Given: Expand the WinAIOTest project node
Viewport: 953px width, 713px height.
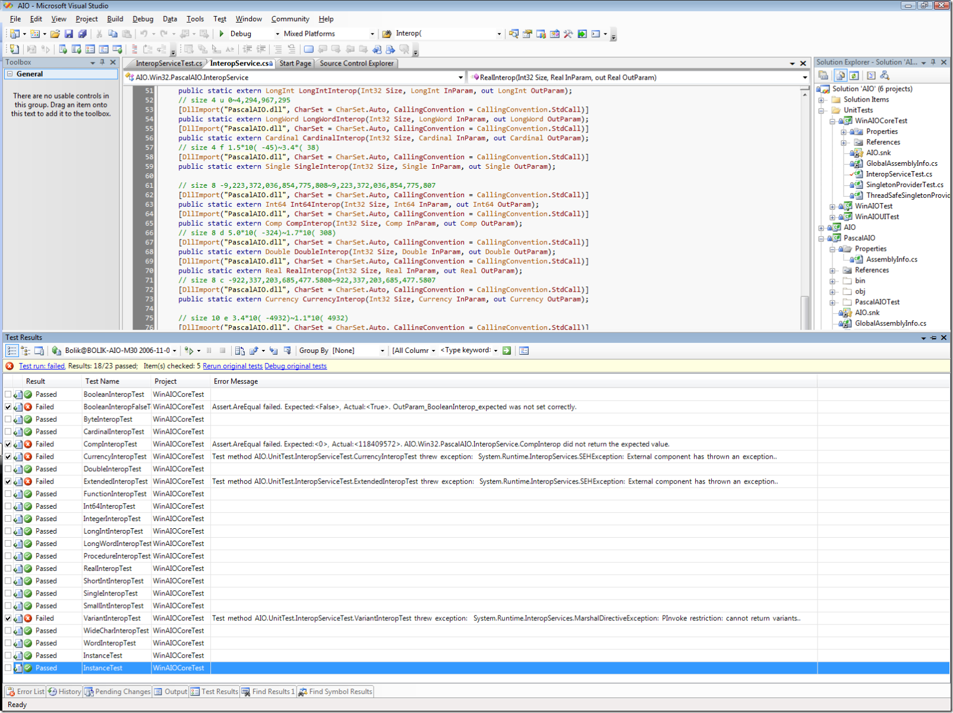Looking at the screenshot, I should 832,206.
